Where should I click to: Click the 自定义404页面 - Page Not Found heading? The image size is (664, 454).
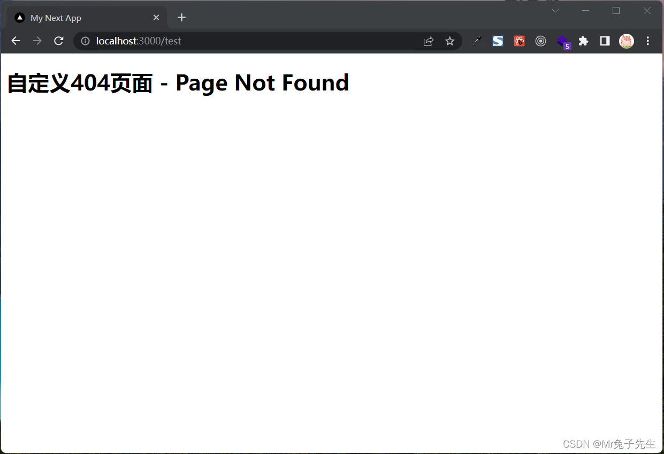[178, 83]
